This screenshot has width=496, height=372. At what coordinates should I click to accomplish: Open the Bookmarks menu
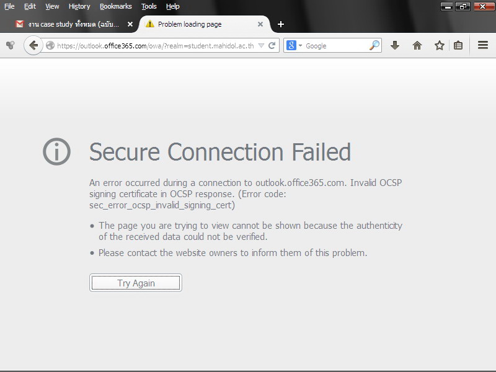tap(115, 6)
